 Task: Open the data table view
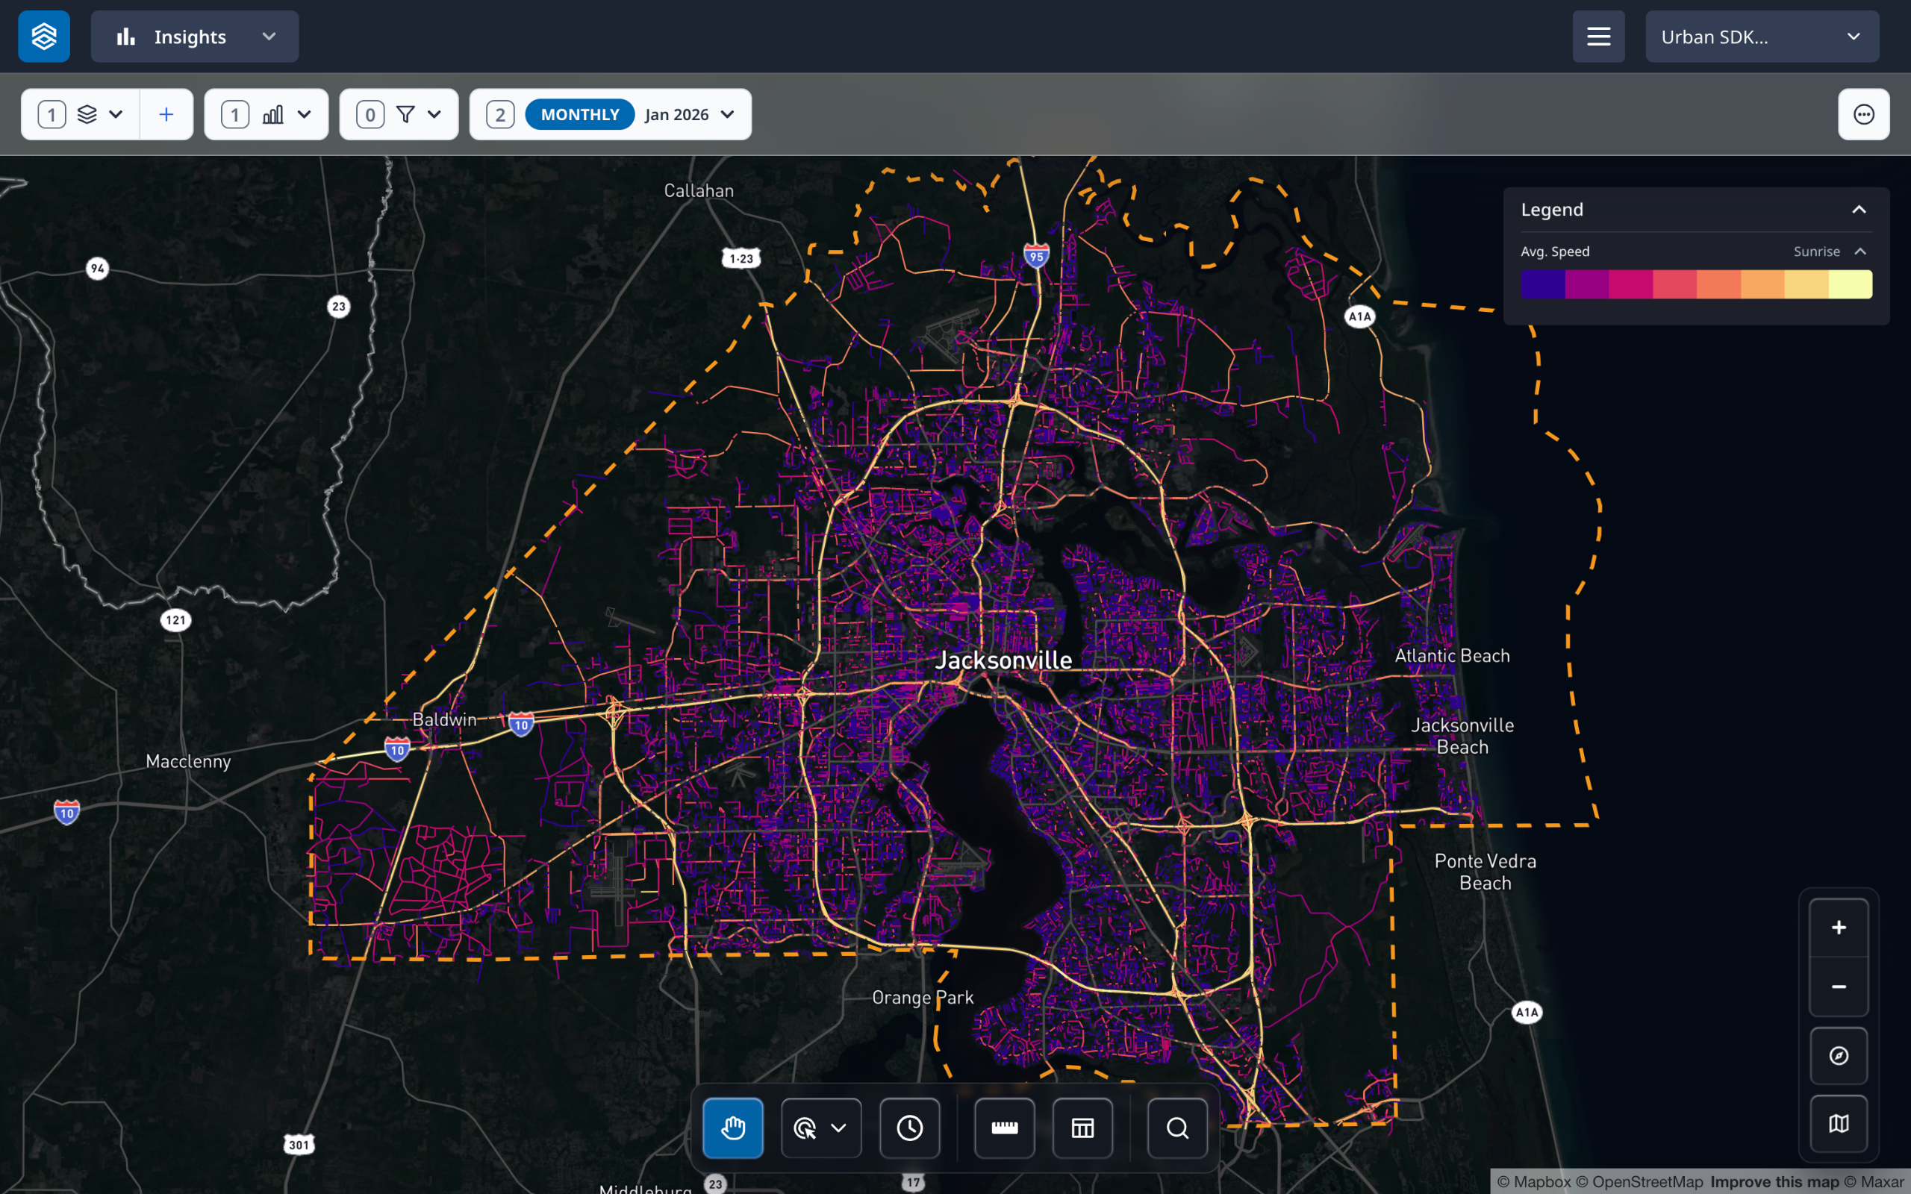coord(1082,1128)
